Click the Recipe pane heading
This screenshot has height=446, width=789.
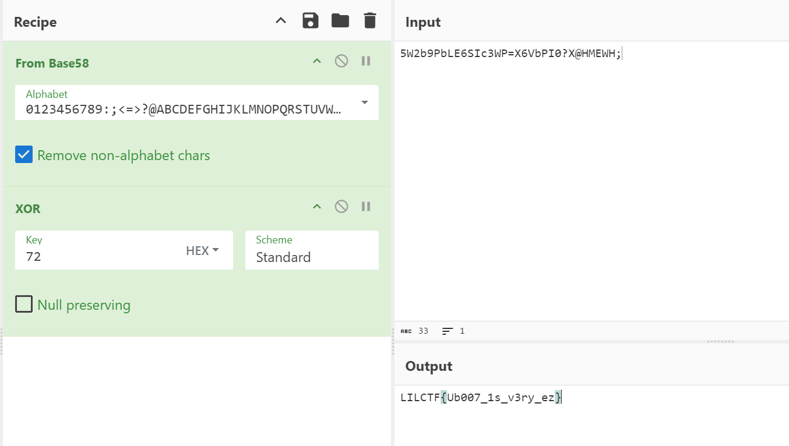click(x=35, y=22)
